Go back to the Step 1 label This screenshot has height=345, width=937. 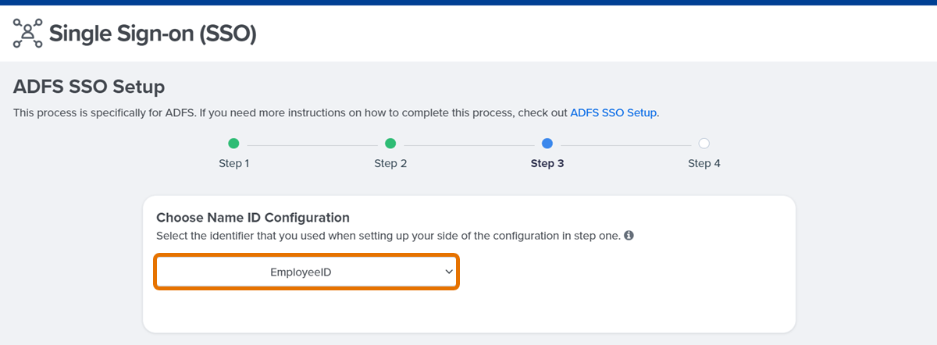pyautogui.click(x=233, y=164)
